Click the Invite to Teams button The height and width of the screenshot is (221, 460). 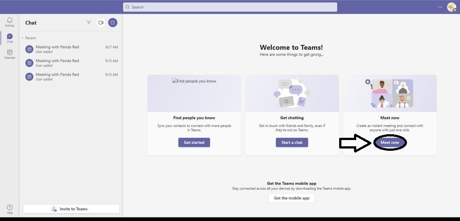pyautogui.click(x=71, y=209)
